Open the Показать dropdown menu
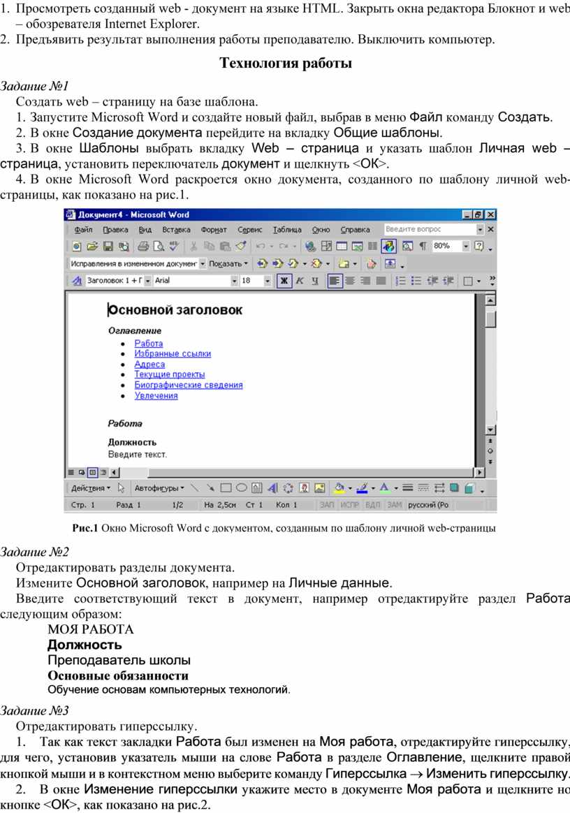 click(228, 263)
